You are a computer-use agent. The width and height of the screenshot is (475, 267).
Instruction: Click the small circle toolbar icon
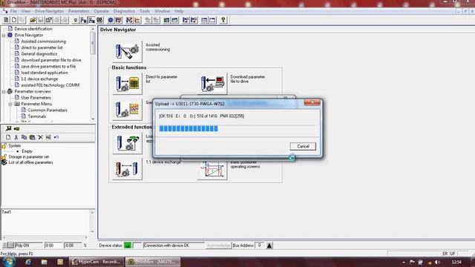(76, 20)
